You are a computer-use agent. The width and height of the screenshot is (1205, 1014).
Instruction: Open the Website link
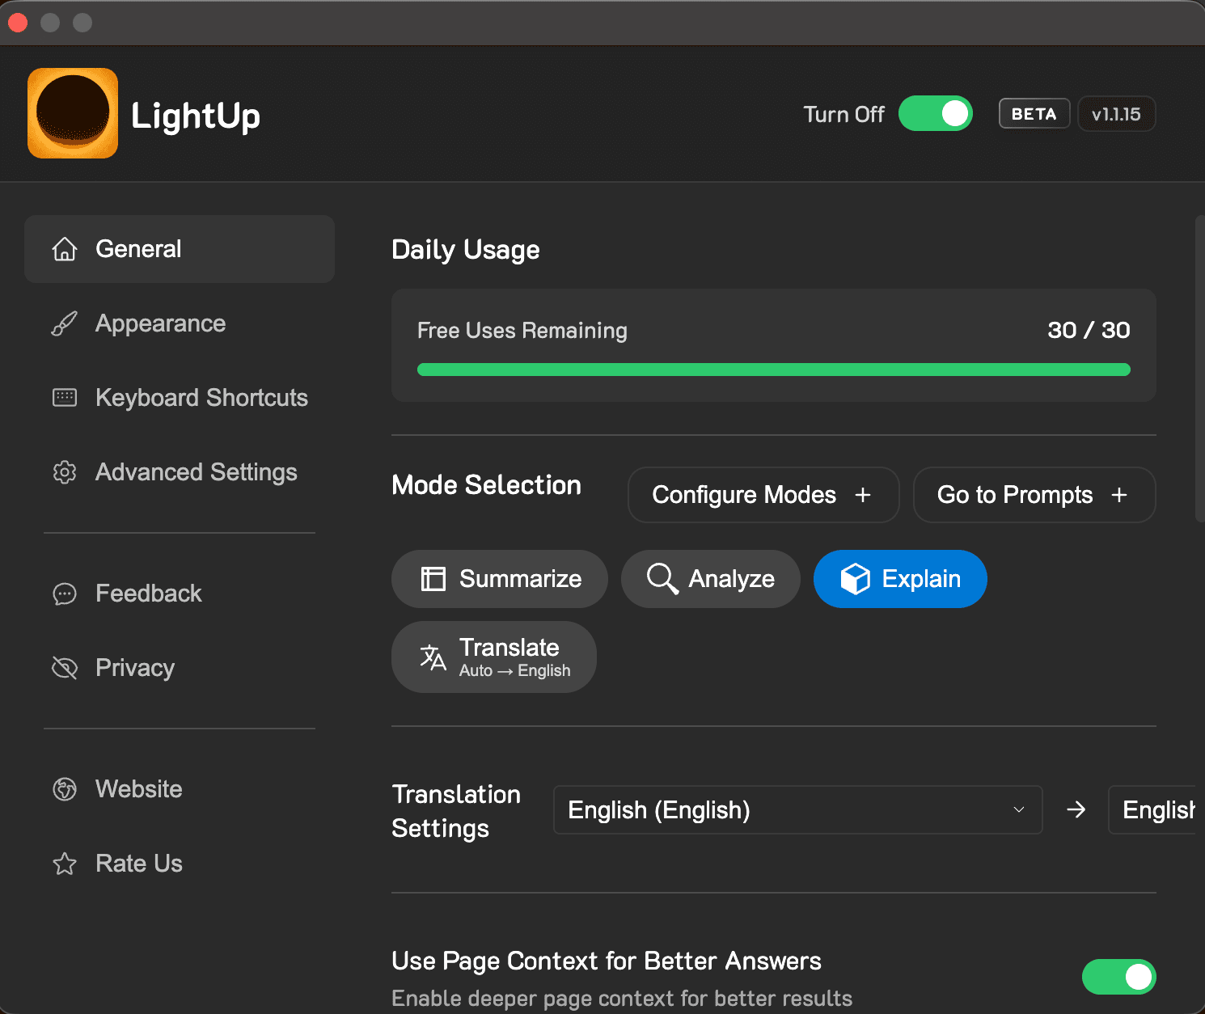138,789
